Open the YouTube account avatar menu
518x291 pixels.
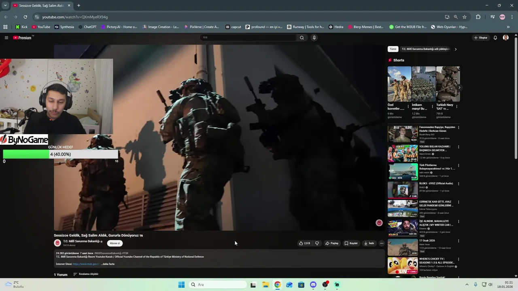click(505, 38)
